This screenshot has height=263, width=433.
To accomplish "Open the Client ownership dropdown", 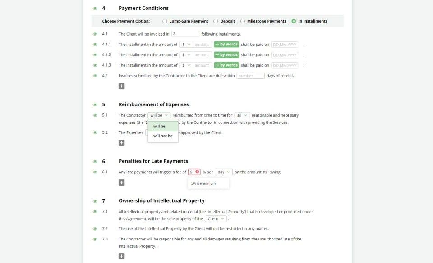I will point(216,219).
